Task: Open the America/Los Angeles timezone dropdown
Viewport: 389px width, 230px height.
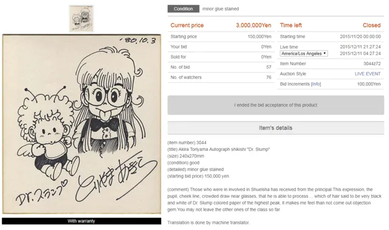Action: [304, 54]
